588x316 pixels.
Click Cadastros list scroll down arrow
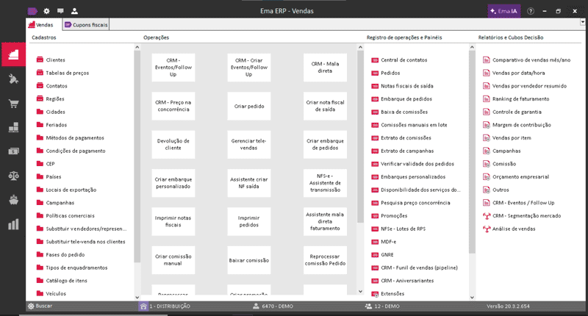(137, 297)
